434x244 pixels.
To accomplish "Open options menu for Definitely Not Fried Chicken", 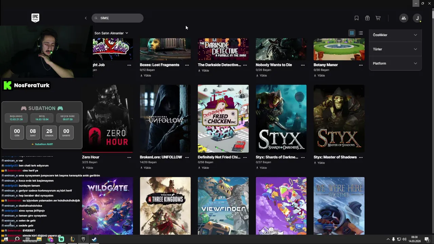I will (245, 157).
